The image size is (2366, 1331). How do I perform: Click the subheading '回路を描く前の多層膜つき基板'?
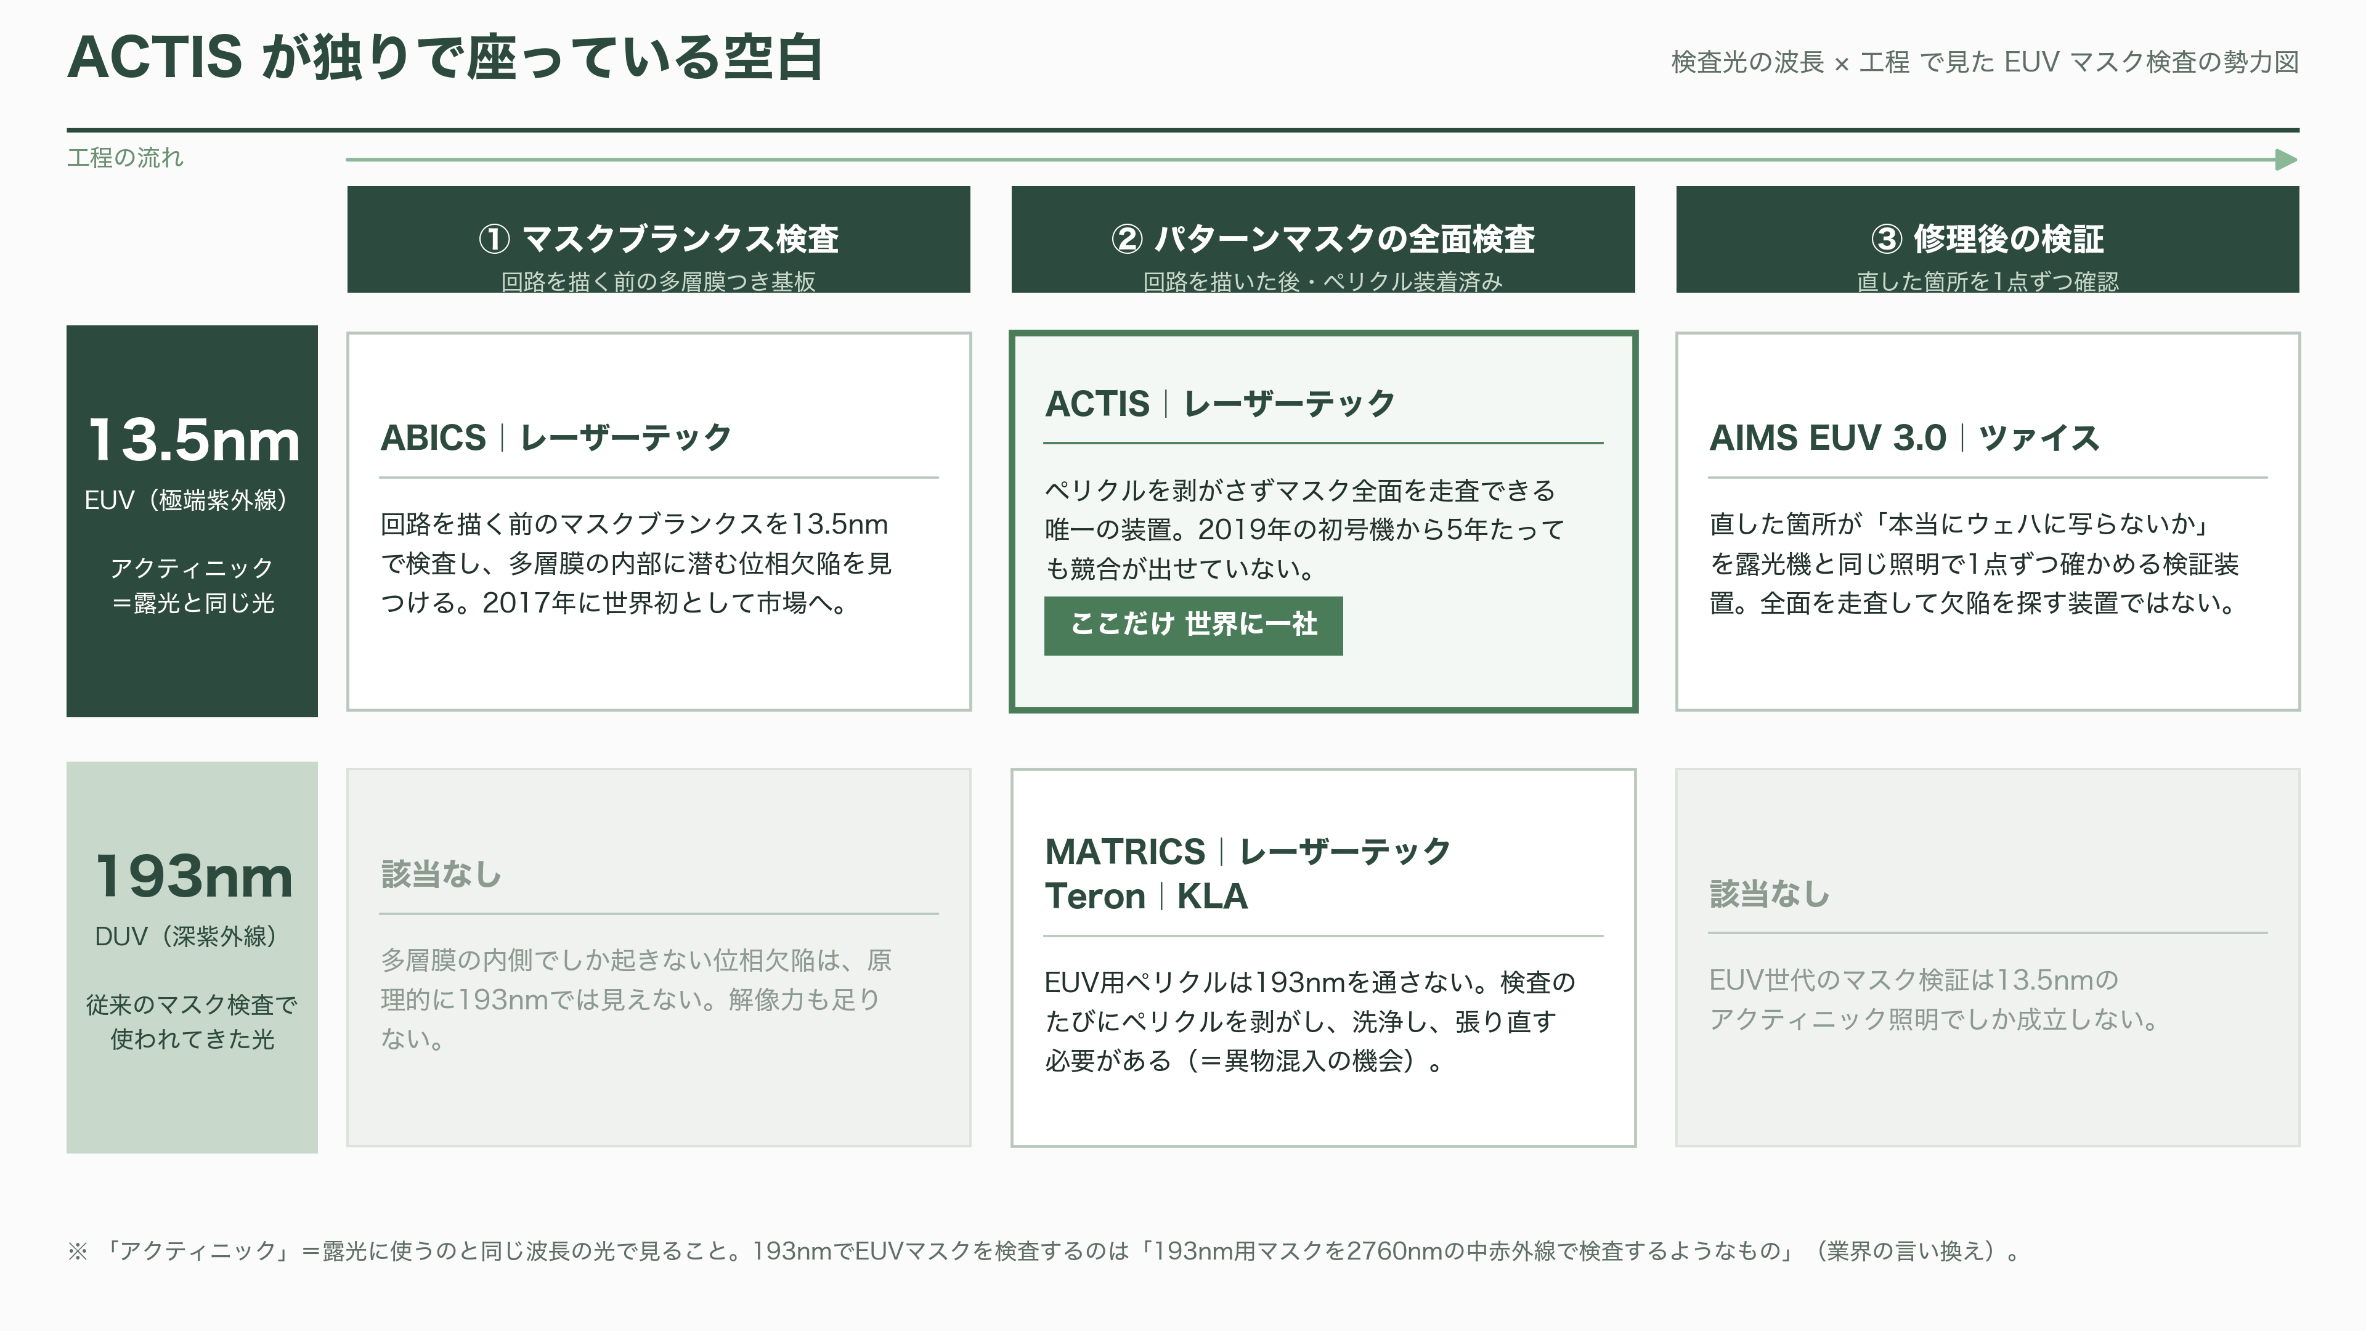pos(659,281)
